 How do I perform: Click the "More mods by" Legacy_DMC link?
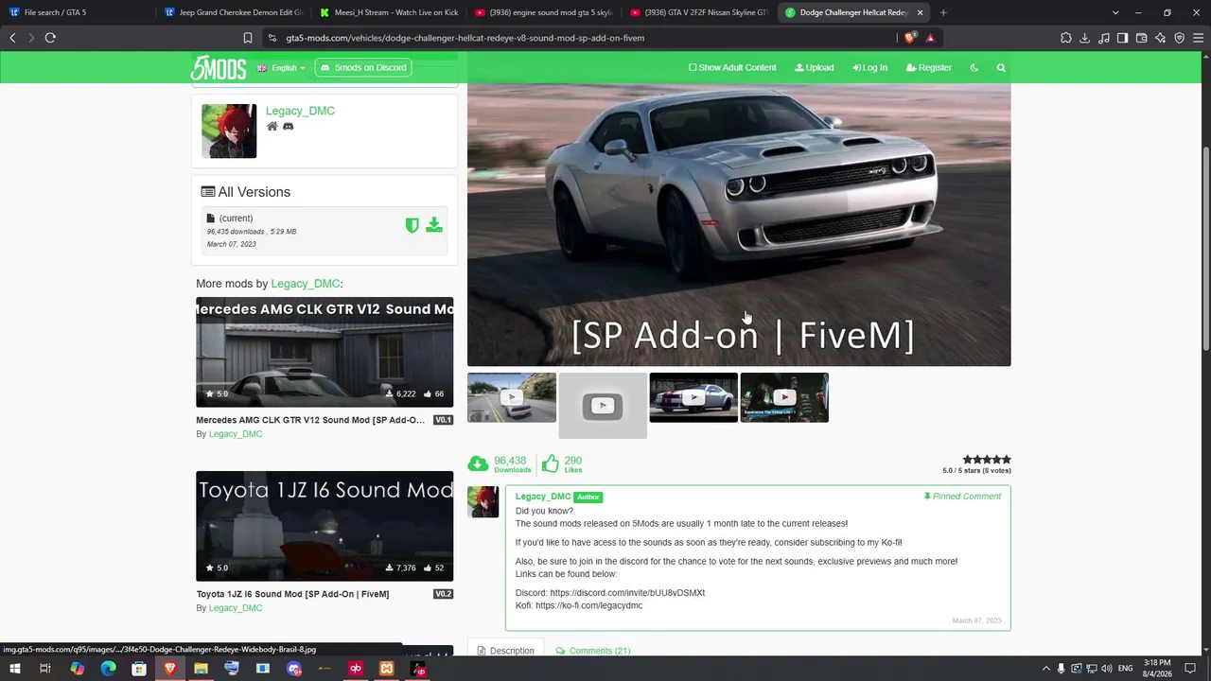tap(306, 284)
